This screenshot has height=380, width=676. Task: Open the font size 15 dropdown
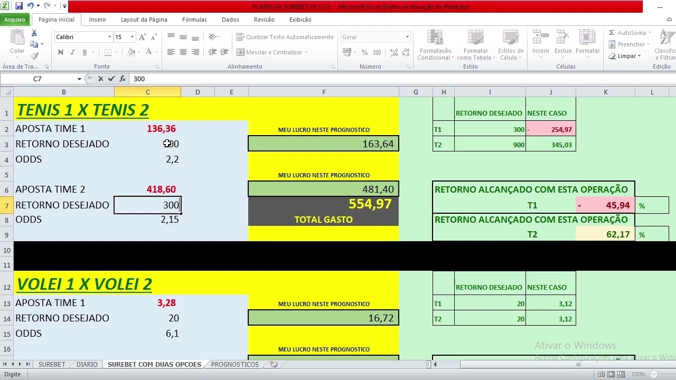133,37
